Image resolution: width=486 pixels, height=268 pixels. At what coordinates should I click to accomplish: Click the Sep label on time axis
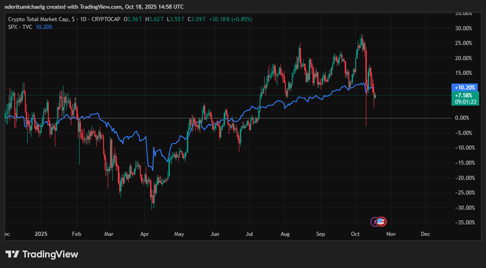pyautogui.click(x=321, y=234)
